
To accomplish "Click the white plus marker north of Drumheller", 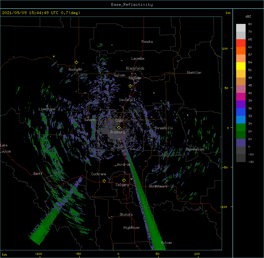I will click(187, 115).
